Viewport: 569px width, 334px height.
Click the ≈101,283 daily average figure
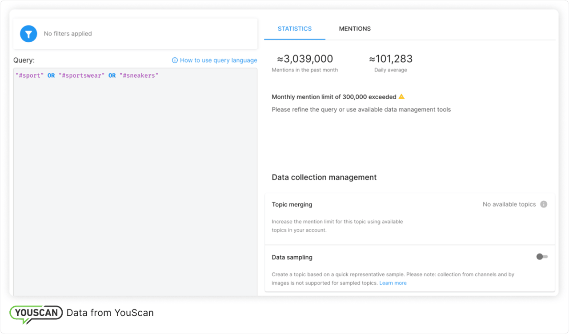(390, 59)
